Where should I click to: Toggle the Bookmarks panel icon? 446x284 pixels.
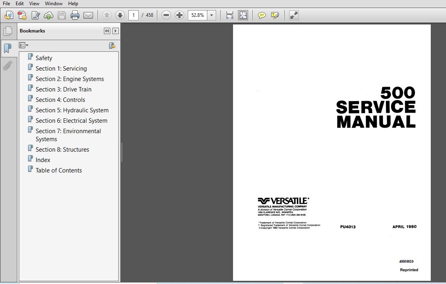tap(8, 48)
